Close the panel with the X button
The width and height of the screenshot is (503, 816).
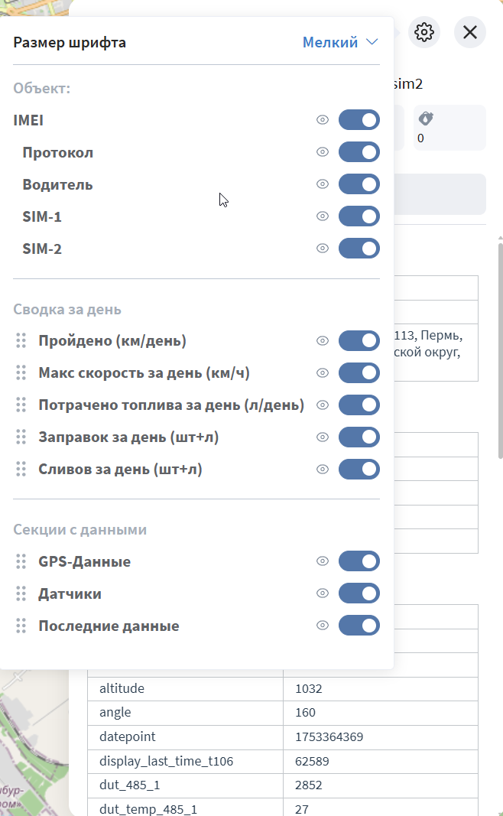point(469,32)
